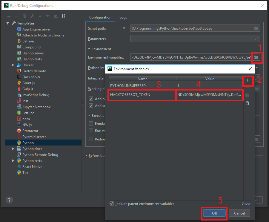Select Protractor template

pyautogui.click(x=28, y=131)
